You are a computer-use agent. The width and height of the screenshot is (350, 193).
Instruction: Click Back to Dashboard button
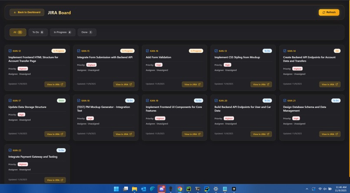click(27, 13)
